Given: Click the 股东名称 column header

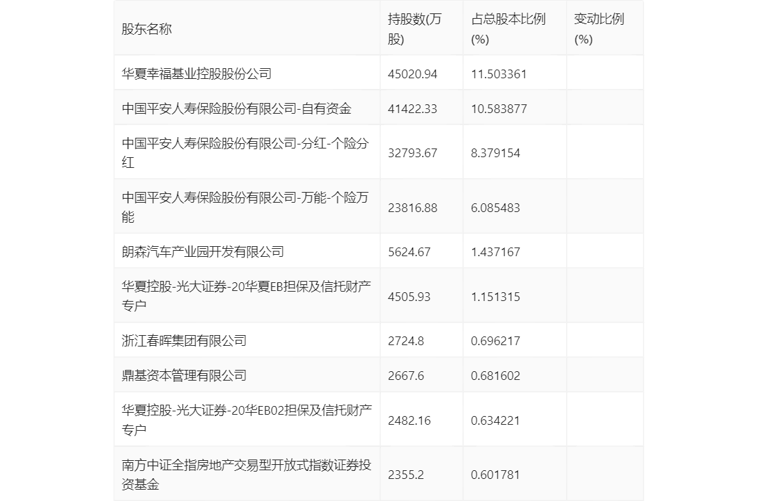Looking at the screenshot, I should tap(146, 29).
